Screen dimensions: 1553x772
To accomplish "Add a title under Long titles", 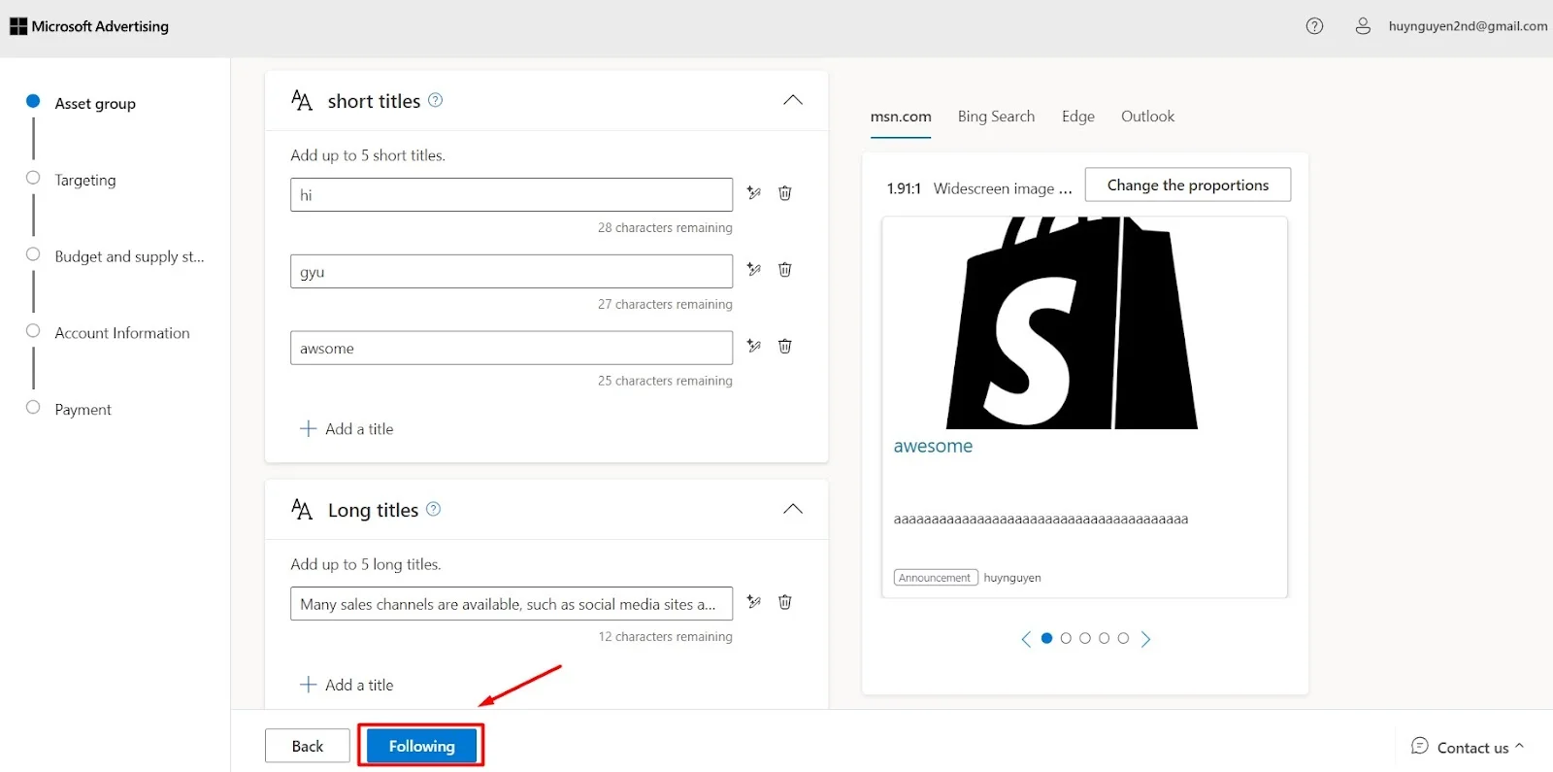I will (347, 685).
